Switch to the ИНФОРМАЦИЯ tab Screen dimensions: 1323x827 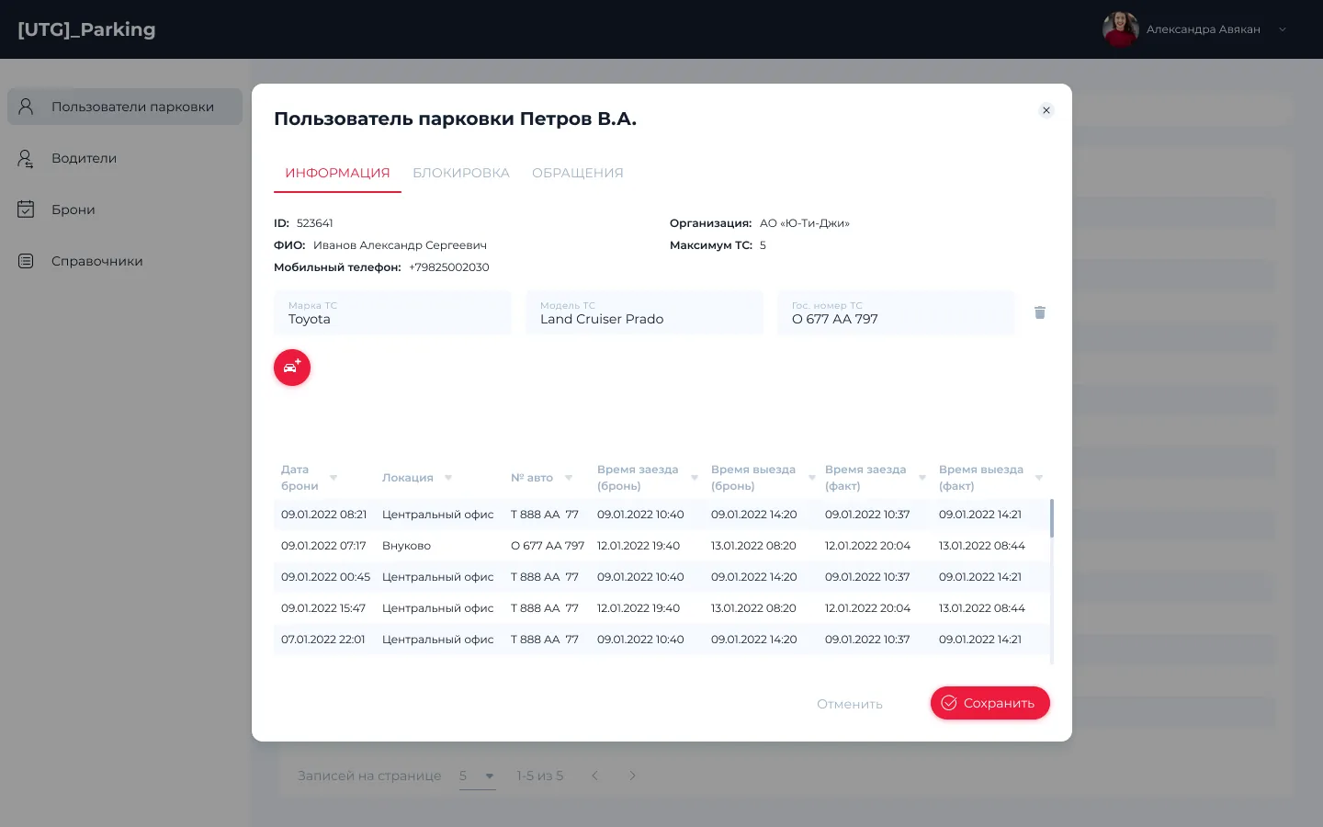(337, 173)
